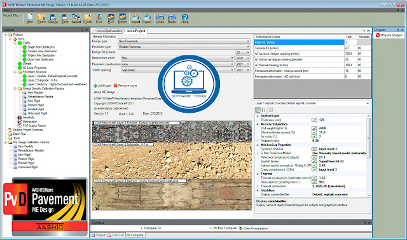Viewport: 407px width, 240px height.
Task: Click the edit Layer 2 Subgrade link
Action: (123, 144)
